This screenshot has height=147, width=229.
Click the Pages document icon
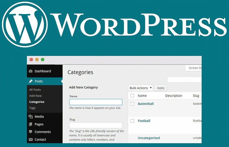31,124
